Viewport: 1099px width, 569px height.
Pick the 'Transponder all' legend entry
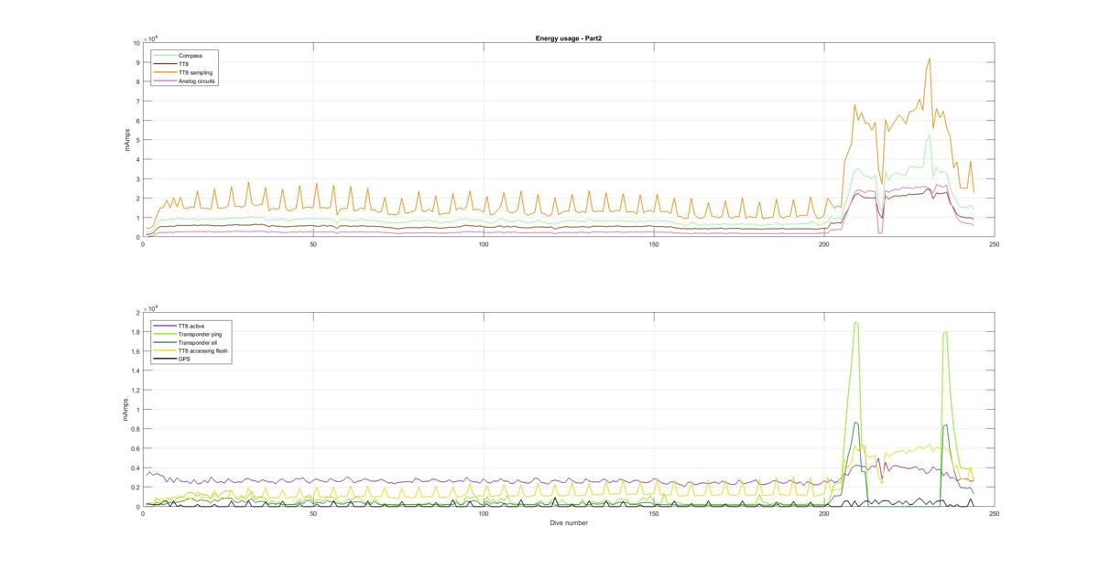[x=184, y=342]
